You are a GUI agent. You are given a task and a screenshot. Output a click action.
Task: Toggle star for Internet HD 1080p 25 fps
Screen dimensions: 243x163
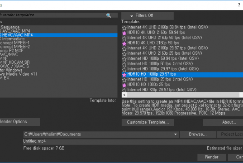point(124,80)
